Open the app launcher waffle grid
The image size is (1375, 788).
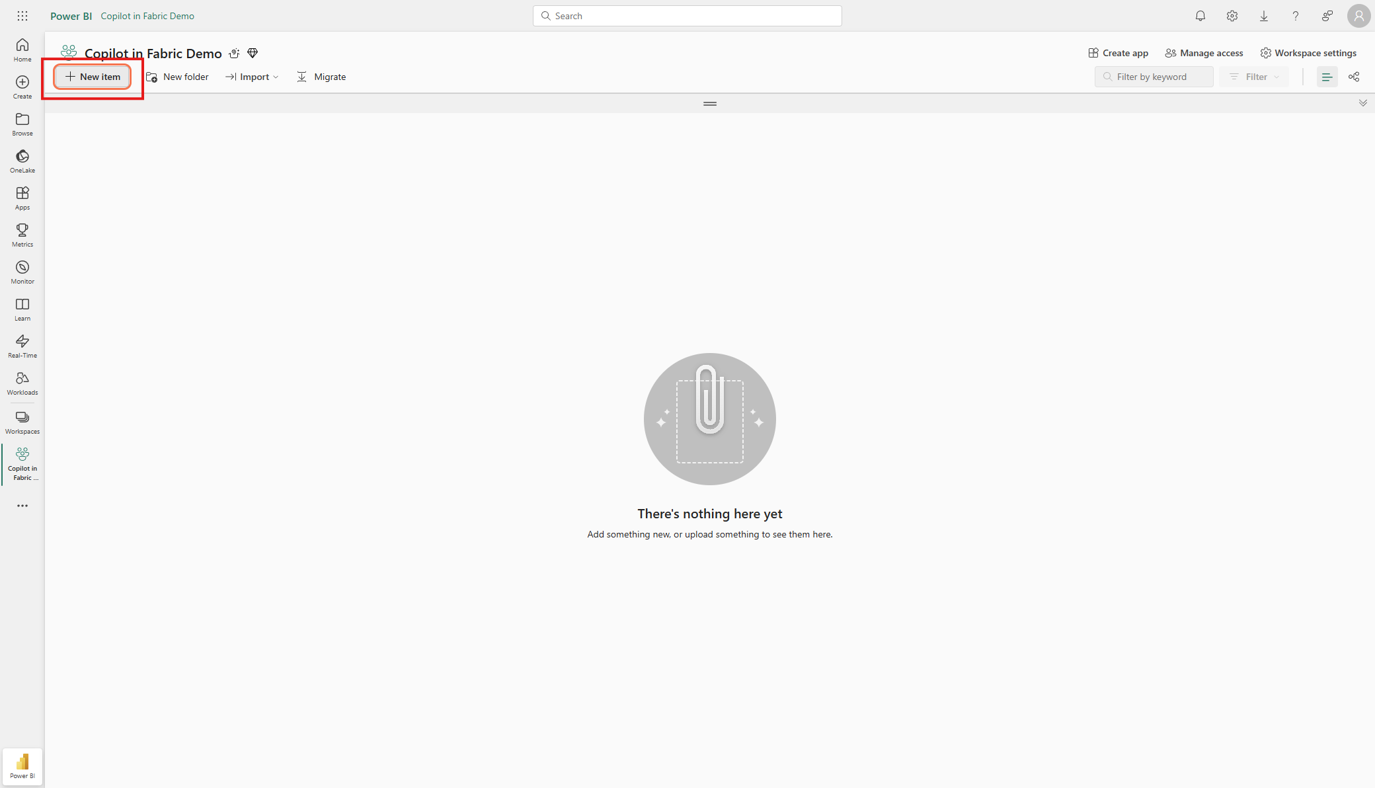22,16
